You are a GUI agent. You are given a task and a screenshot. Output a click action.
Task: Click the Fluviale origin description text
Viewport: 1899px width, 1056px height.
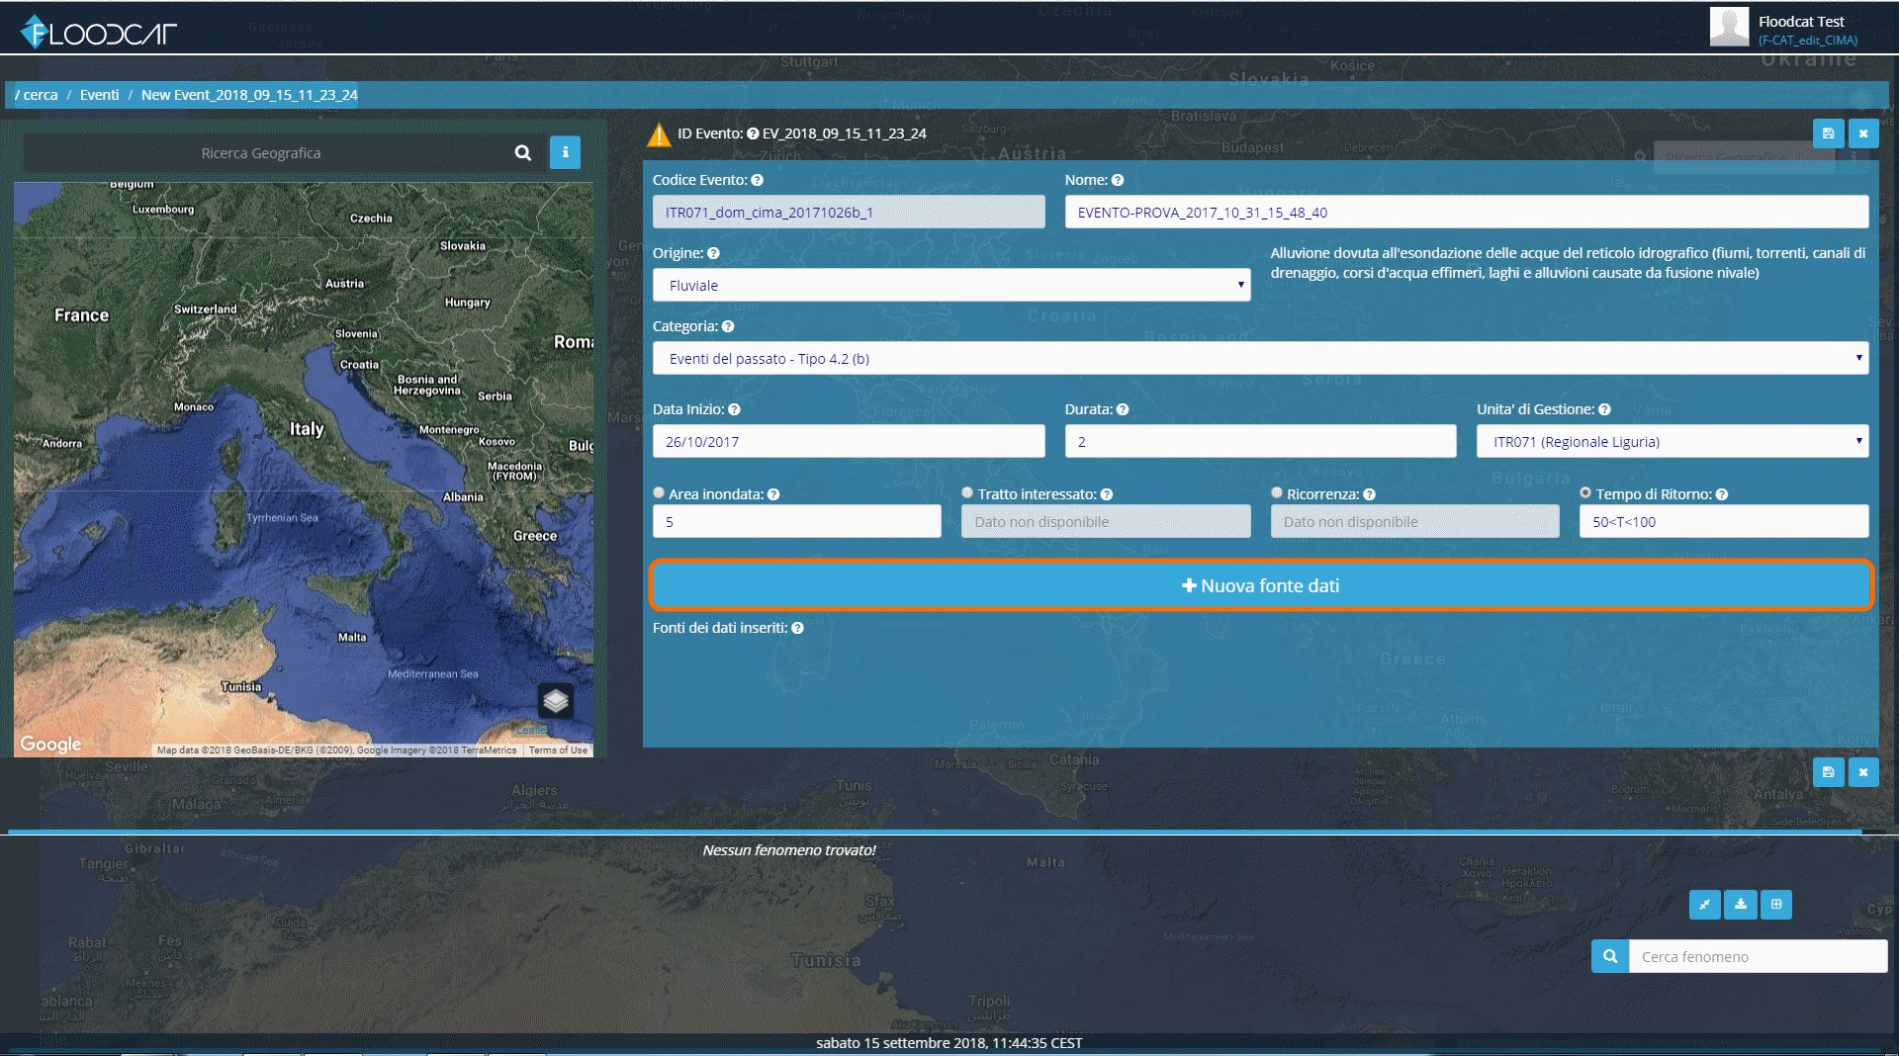pos(1569,263)
